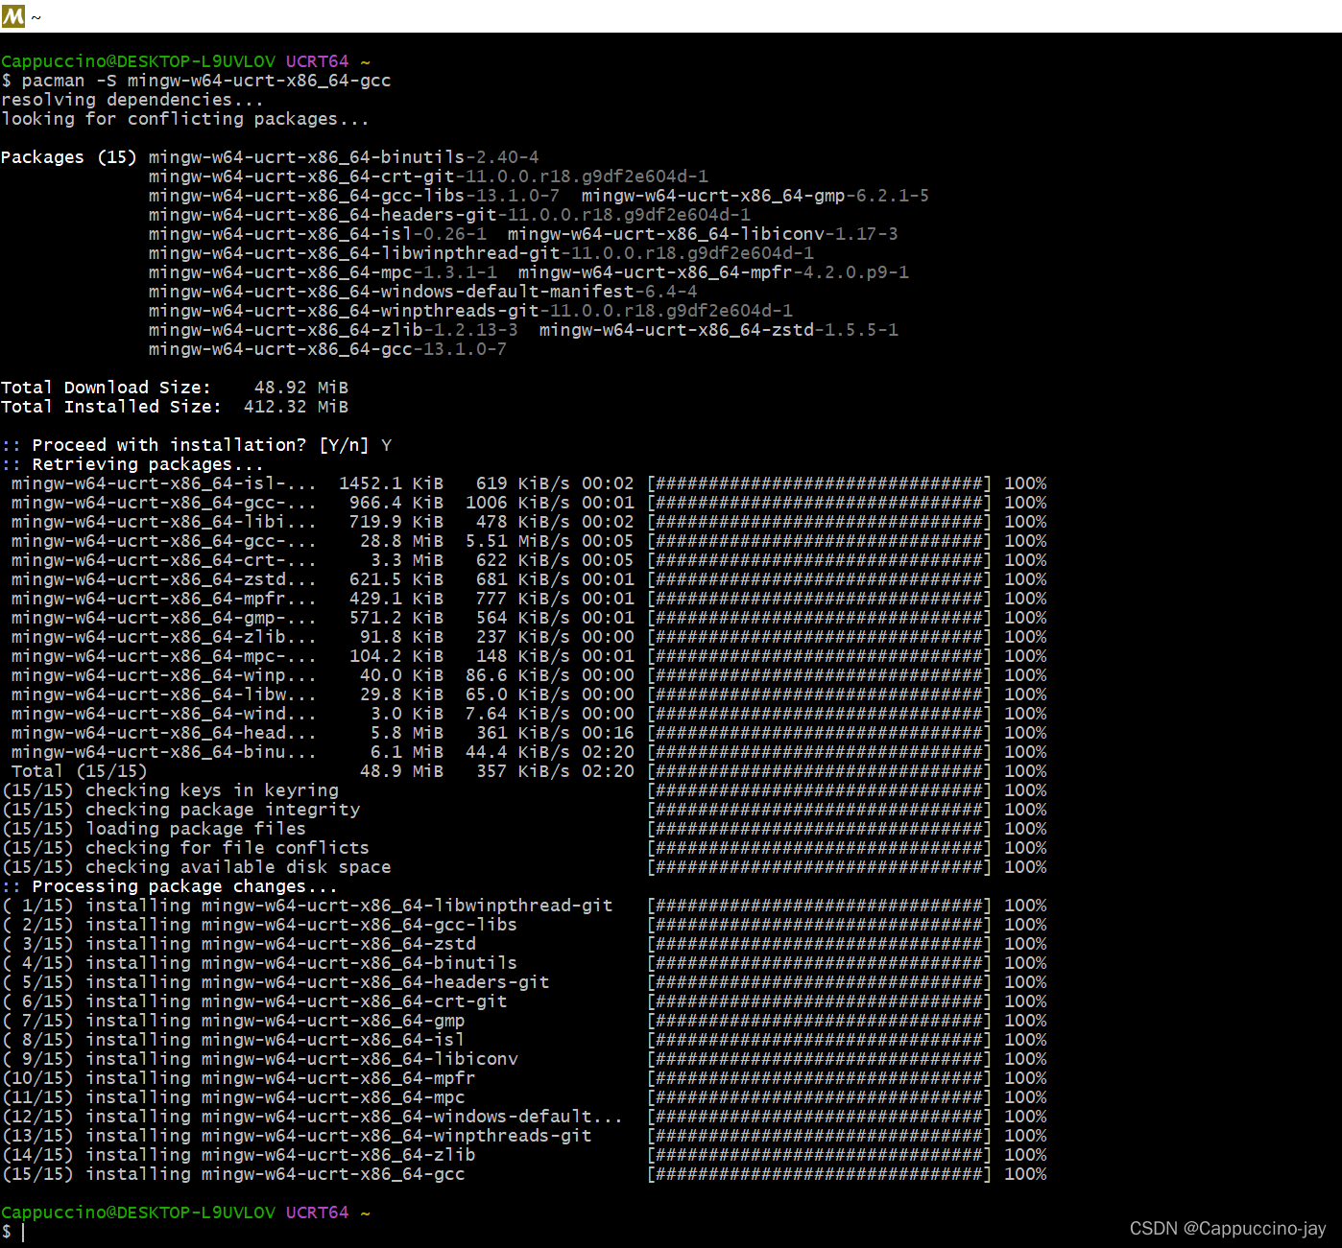Click the 1452.1 KiB download size value

tap(391, 483)
